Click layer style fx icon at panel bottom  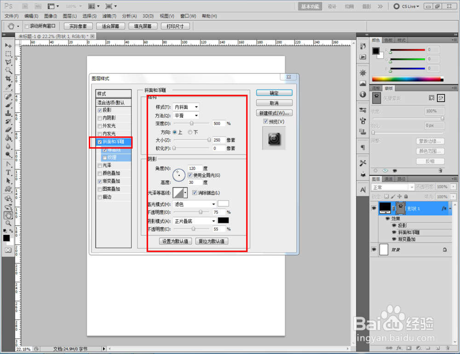399,348
